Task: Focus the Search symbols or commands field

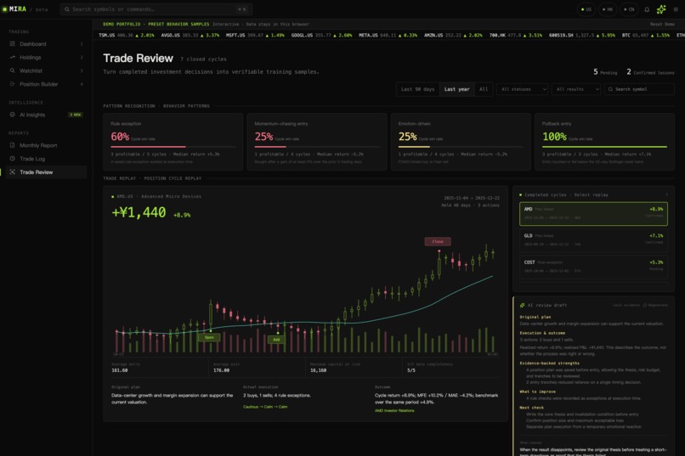Action: (156, 9)
